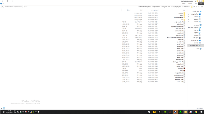The height and width of the screenshot is (114, 204).
Task: Select the packs_1.rpf file
Action: tap(181, 66)
